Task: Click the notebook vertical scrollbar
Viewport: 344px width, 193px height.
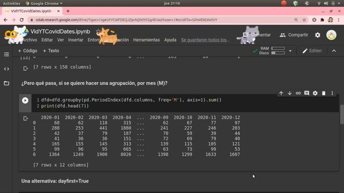Action: click(x=342, y=114)
